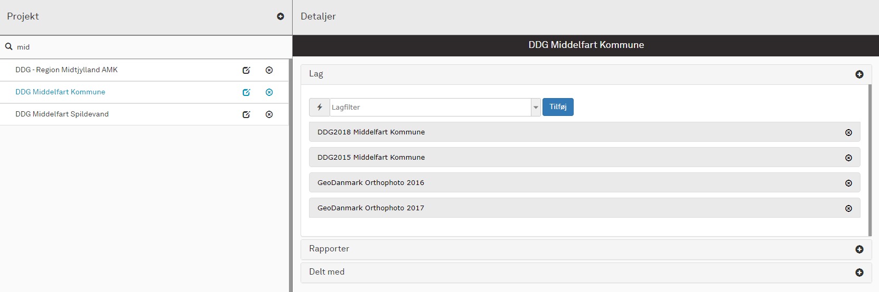Edit DDG Middelfart Kommune project
The image size is (879, 292).
click(246, 92)
